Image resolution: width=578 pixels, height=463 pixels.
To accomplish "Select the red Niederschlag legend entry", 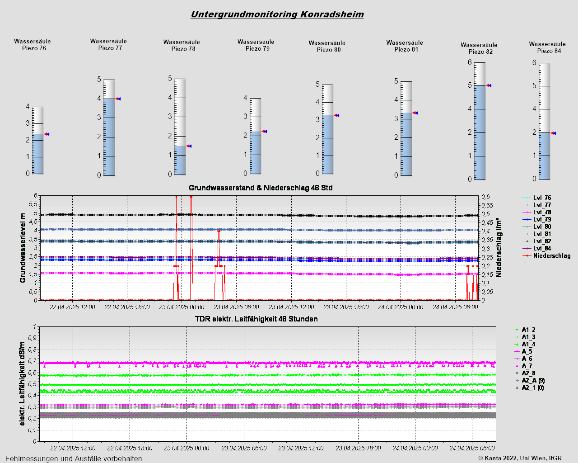I will point(546,255).
